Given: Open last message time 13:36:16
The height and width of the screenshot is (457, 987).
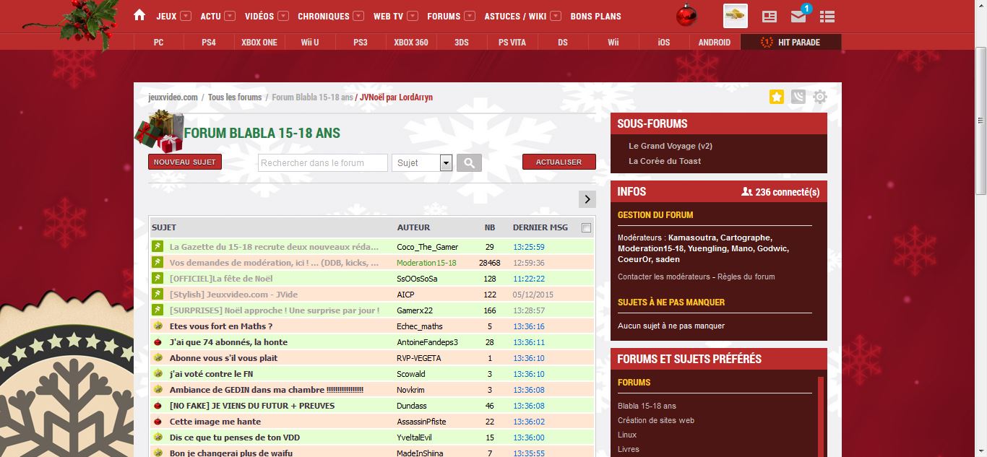Looking at the screenshot, I should [x=529, y=326].
